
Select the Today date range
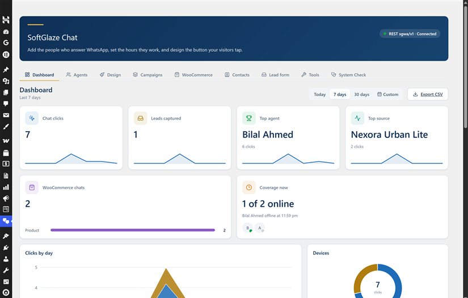(320, 94)
